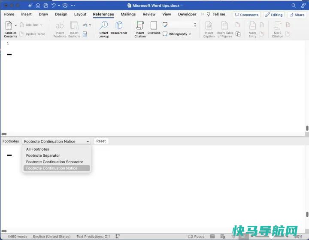This screenshot has height=240, width=309.
Task: Open the undo history dropdown arrow
Action: [x=59, y=6]
